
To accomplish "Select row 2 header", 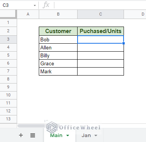I will 8,31.
